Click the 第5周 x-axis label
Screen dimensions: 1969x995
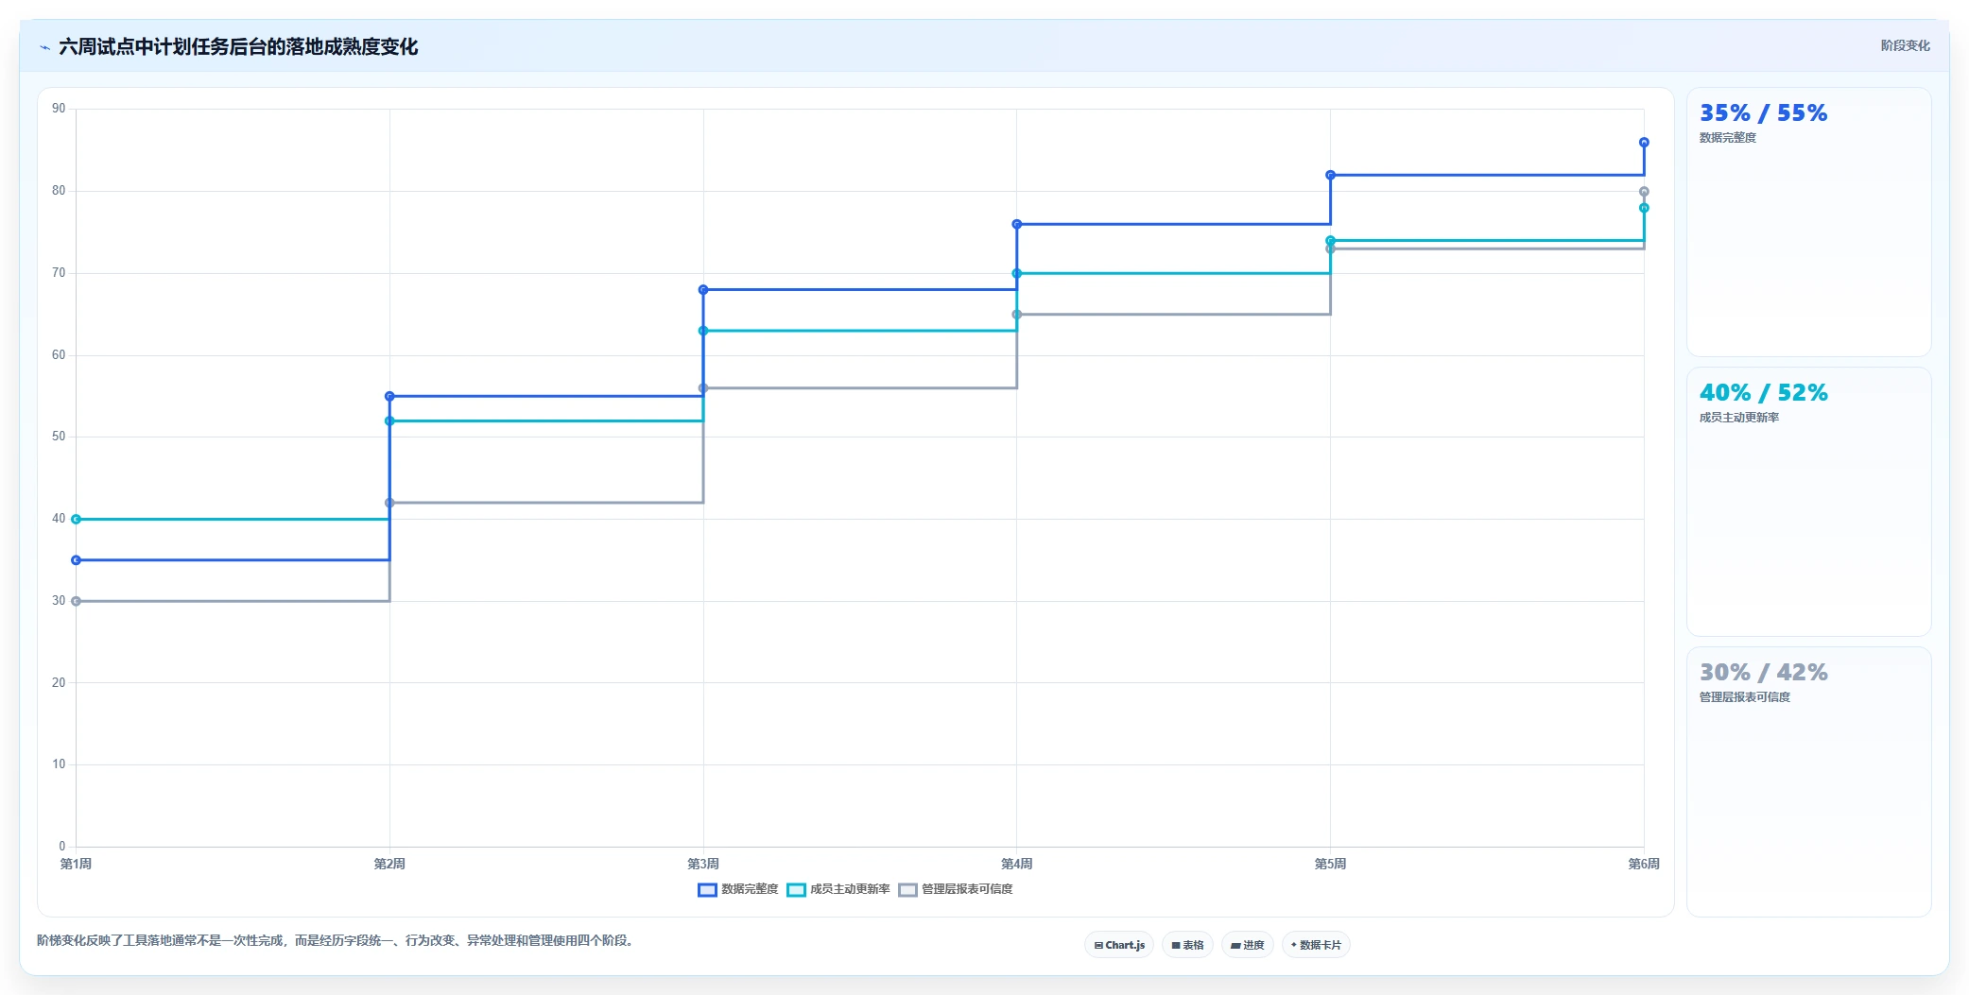[x=1330, y=864]
